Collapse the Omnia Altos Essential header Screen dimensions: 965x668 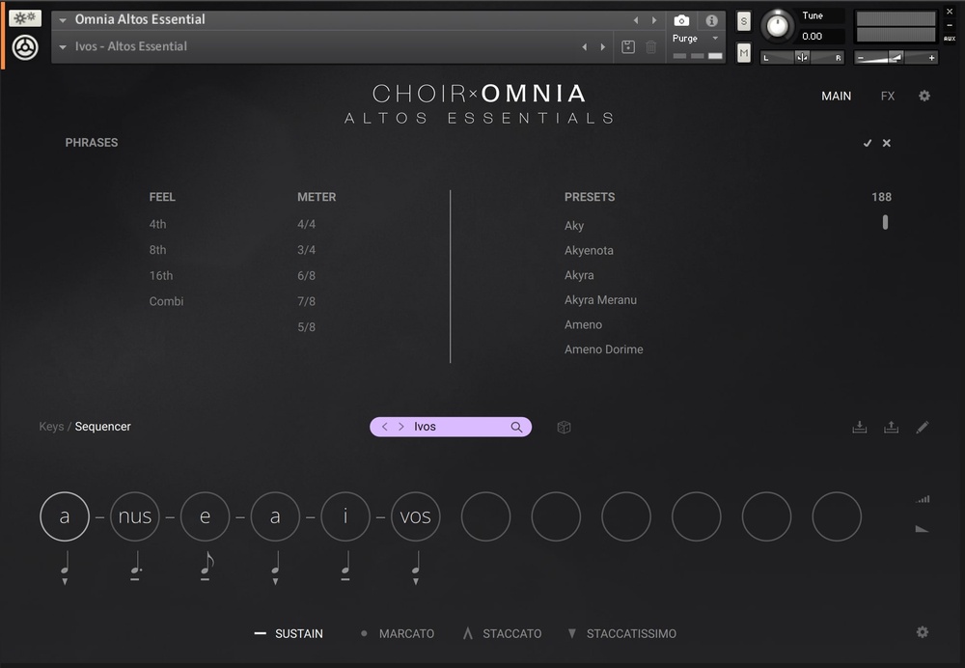62,18
